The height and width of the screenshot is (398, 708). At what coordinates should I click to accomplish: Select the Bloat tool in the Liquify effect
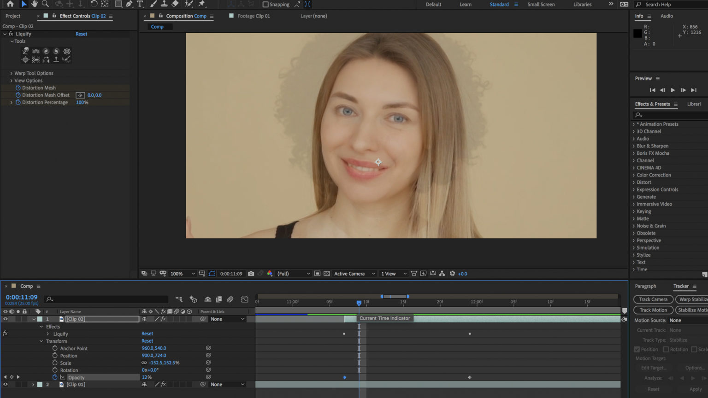click(x=25, y=59)
